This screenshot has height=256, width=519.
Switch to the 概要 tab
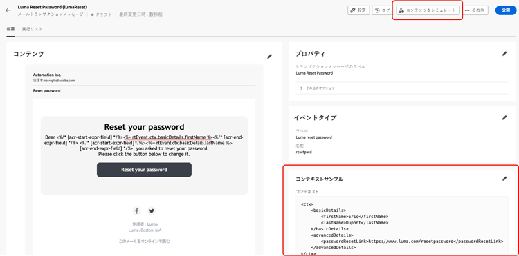click(10, 29)
